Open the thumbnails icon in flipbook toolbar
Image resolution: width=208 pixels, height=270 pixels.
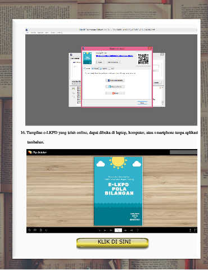pos(35,230)
